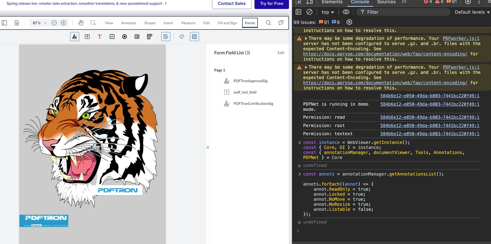Click the Try for Free button
491x244 pixels.
click(x=272, y=4)
